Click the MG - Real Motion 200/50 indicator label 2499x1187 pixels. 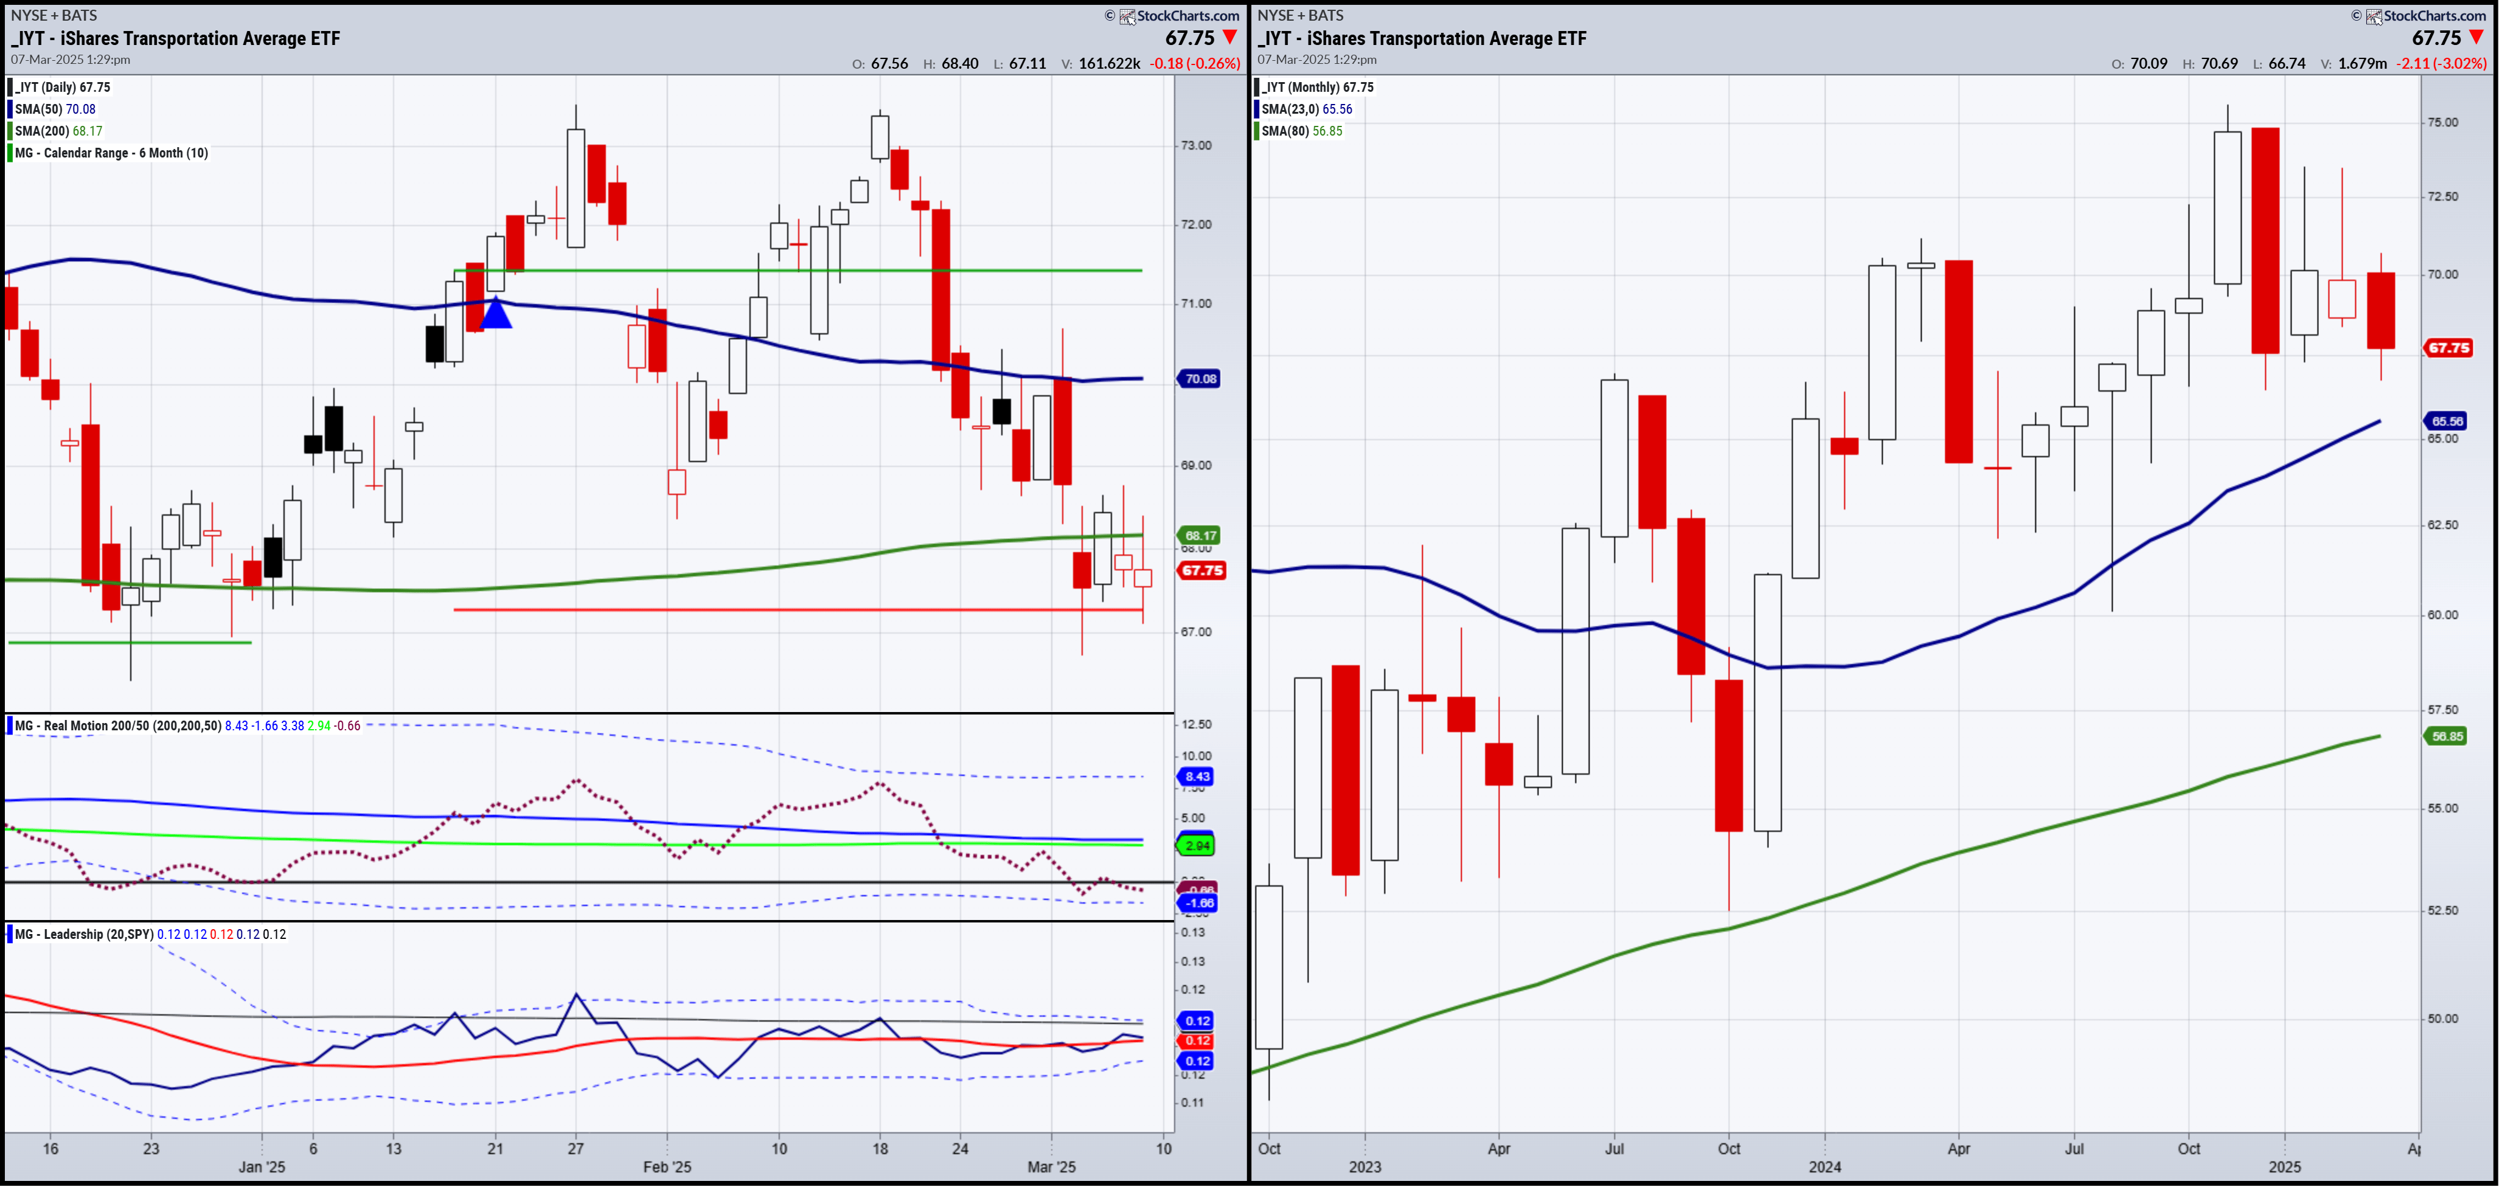[117, 725]
